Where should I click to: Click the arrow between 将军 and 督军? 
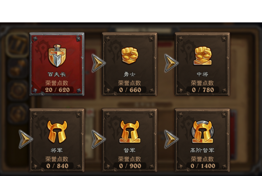(x=98, y=139)
